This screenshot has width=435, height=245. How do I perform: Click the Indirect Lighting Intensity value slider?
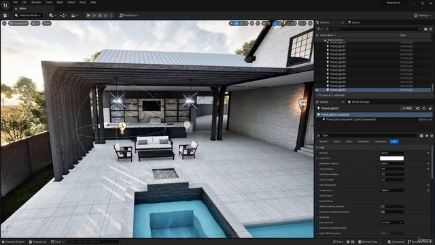pos(392,207)
